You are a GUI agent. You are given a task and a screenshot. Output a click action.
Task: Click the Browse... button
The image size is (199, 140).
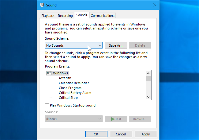tap(140, 119)
